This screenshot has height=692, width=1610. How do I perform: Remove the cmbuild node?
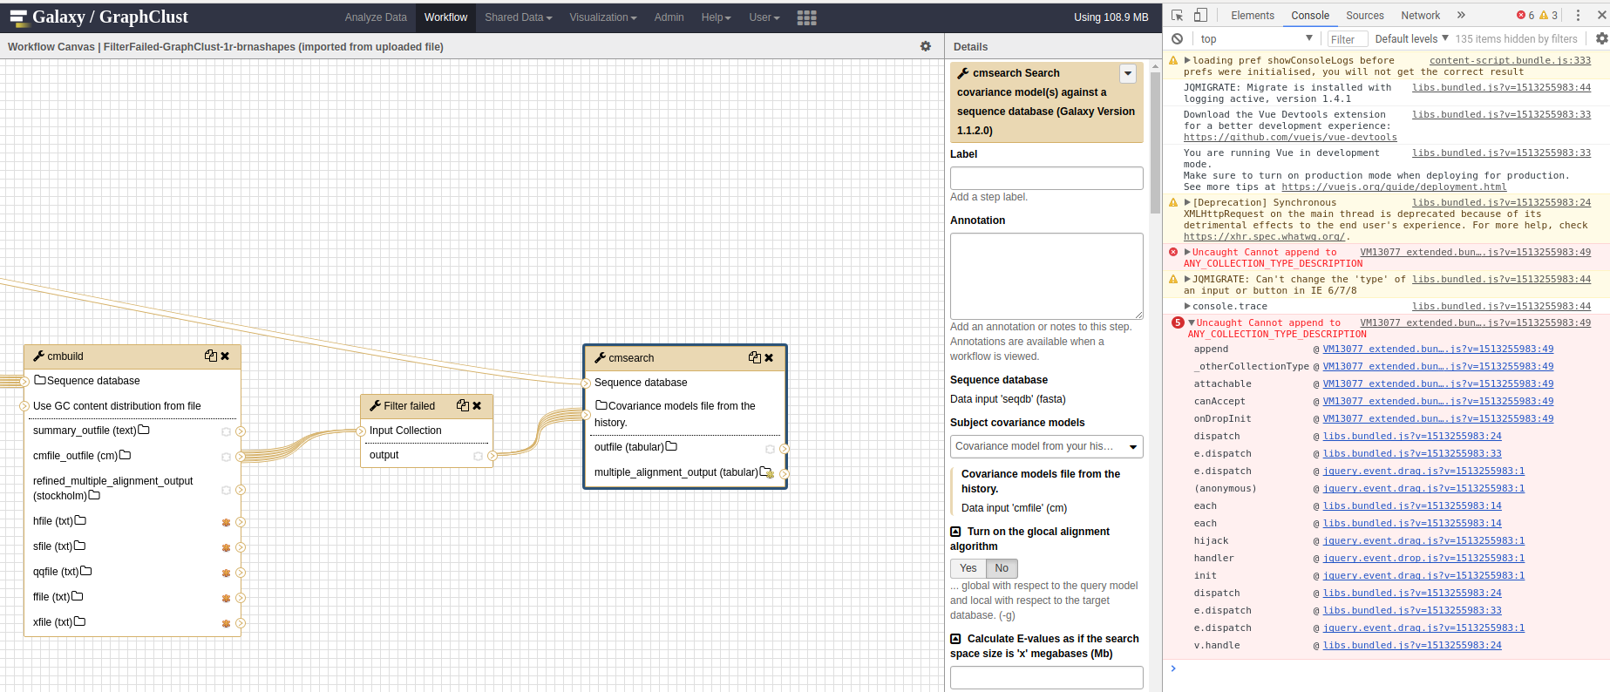[225, 356]
